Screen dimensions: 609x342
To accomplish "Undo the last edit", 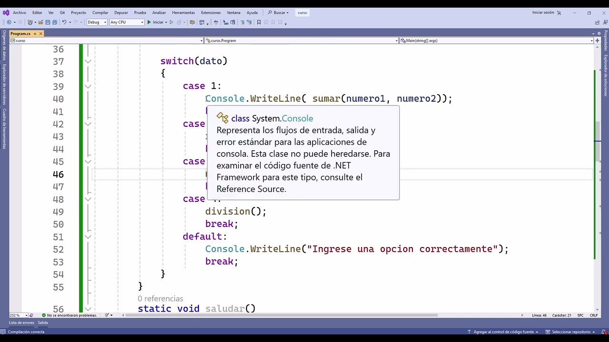I will [x=64, y=22].
